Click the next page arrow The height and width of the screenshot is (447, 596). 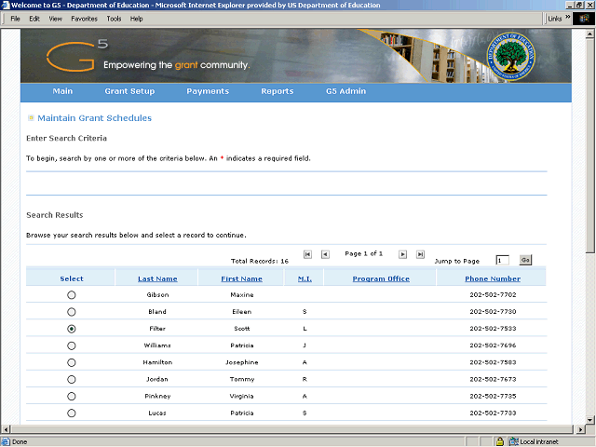point(403,254)
